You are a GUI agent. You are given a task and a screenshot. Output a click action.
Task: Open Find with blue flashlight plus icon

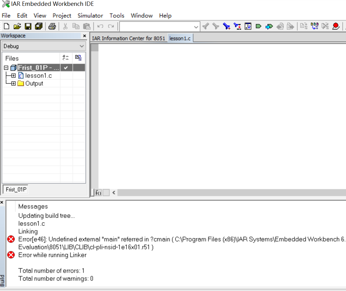[x=227, y=27]
